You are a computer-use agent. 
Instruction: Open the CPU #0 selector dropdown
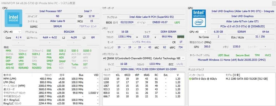(12, 32)
